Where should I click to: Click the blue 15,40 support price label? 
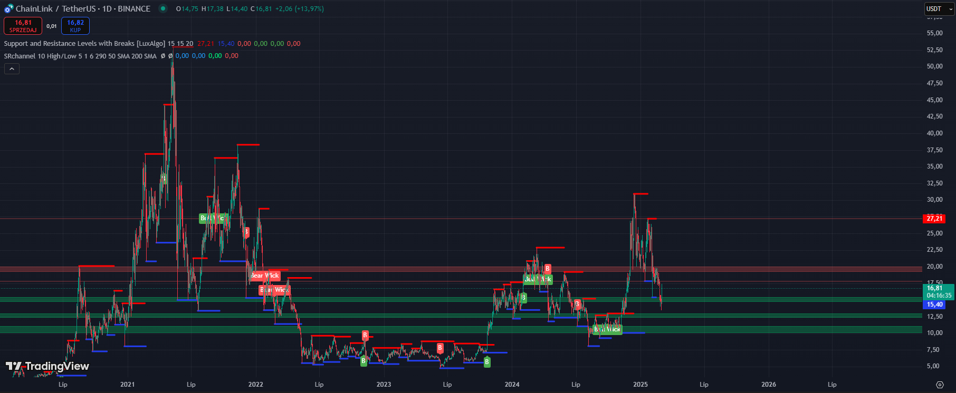[x=934, y=304]
